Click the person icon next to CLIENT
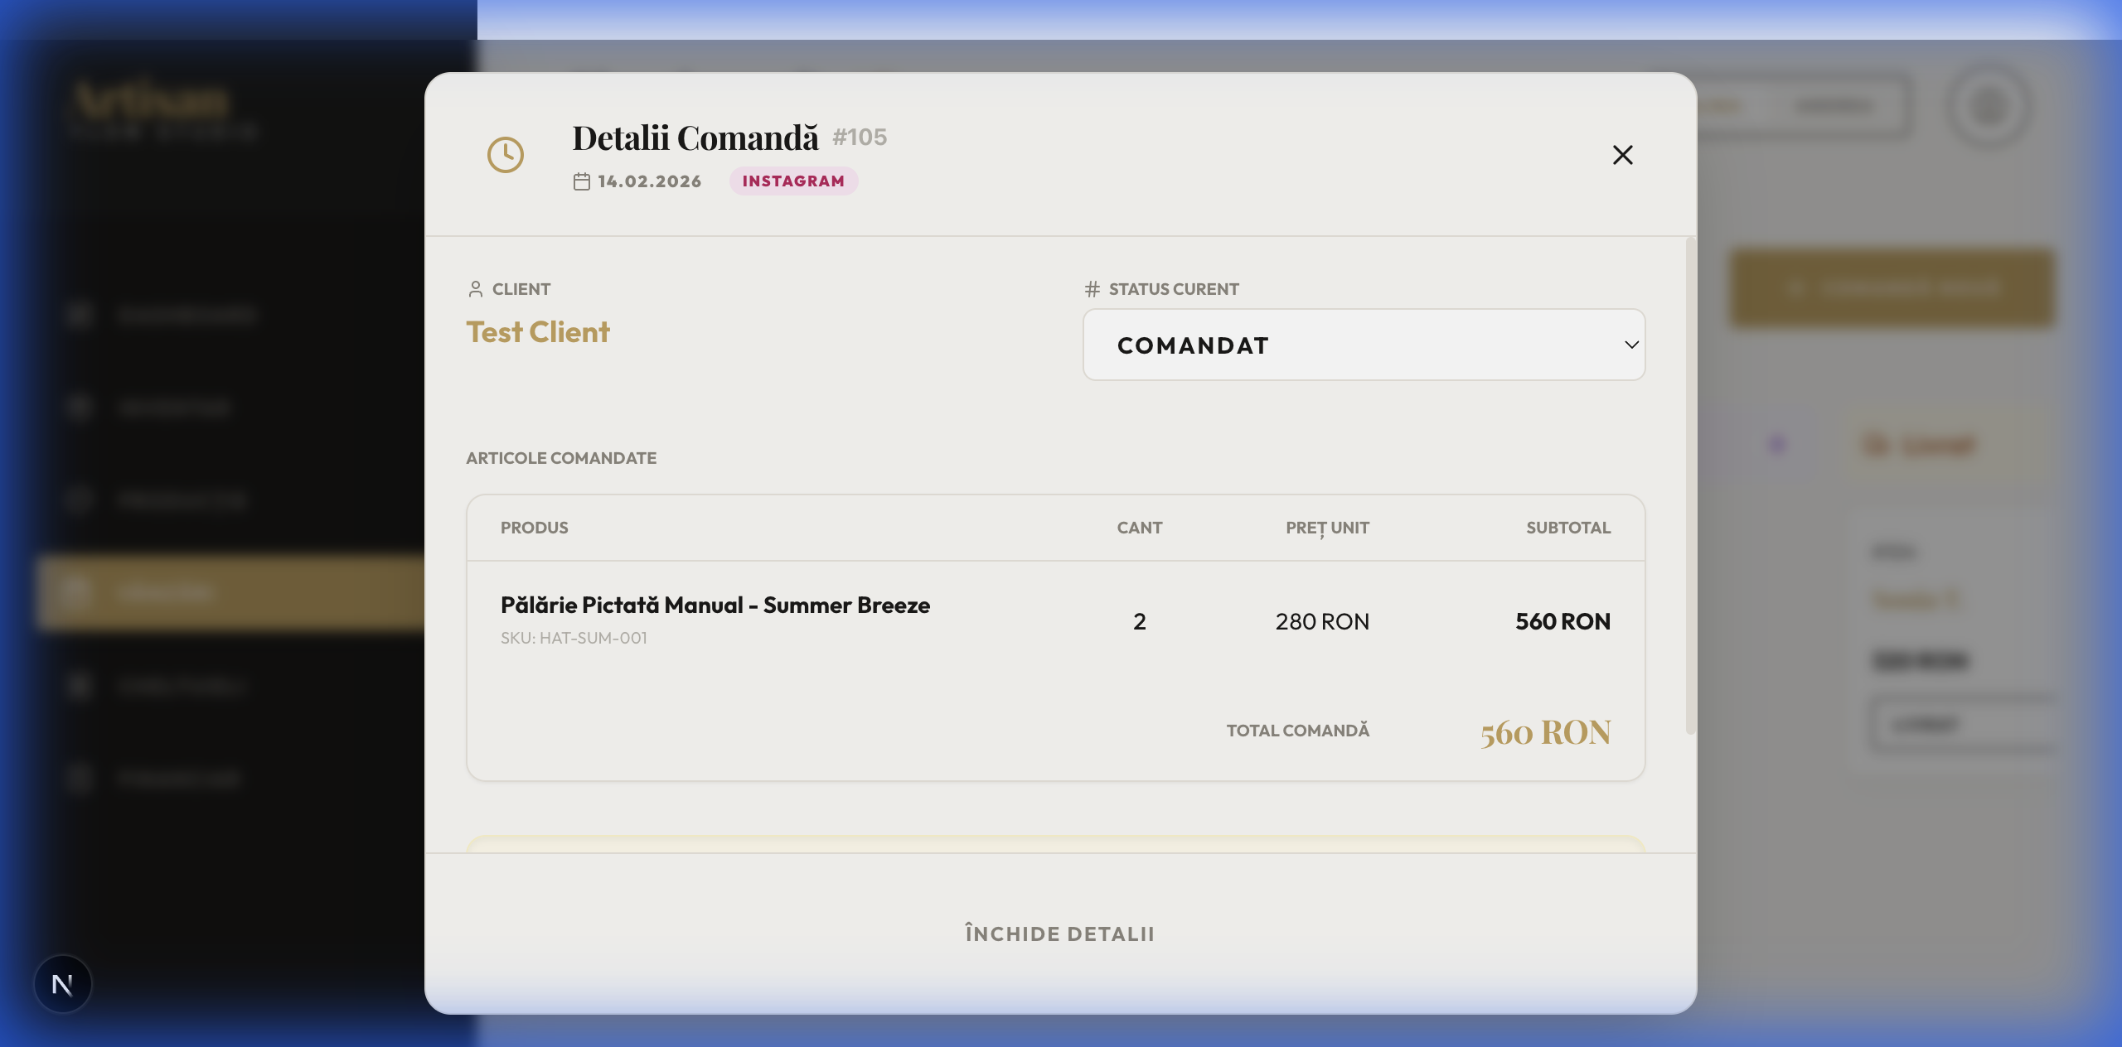2122x1047 pixels. point(475,289)
